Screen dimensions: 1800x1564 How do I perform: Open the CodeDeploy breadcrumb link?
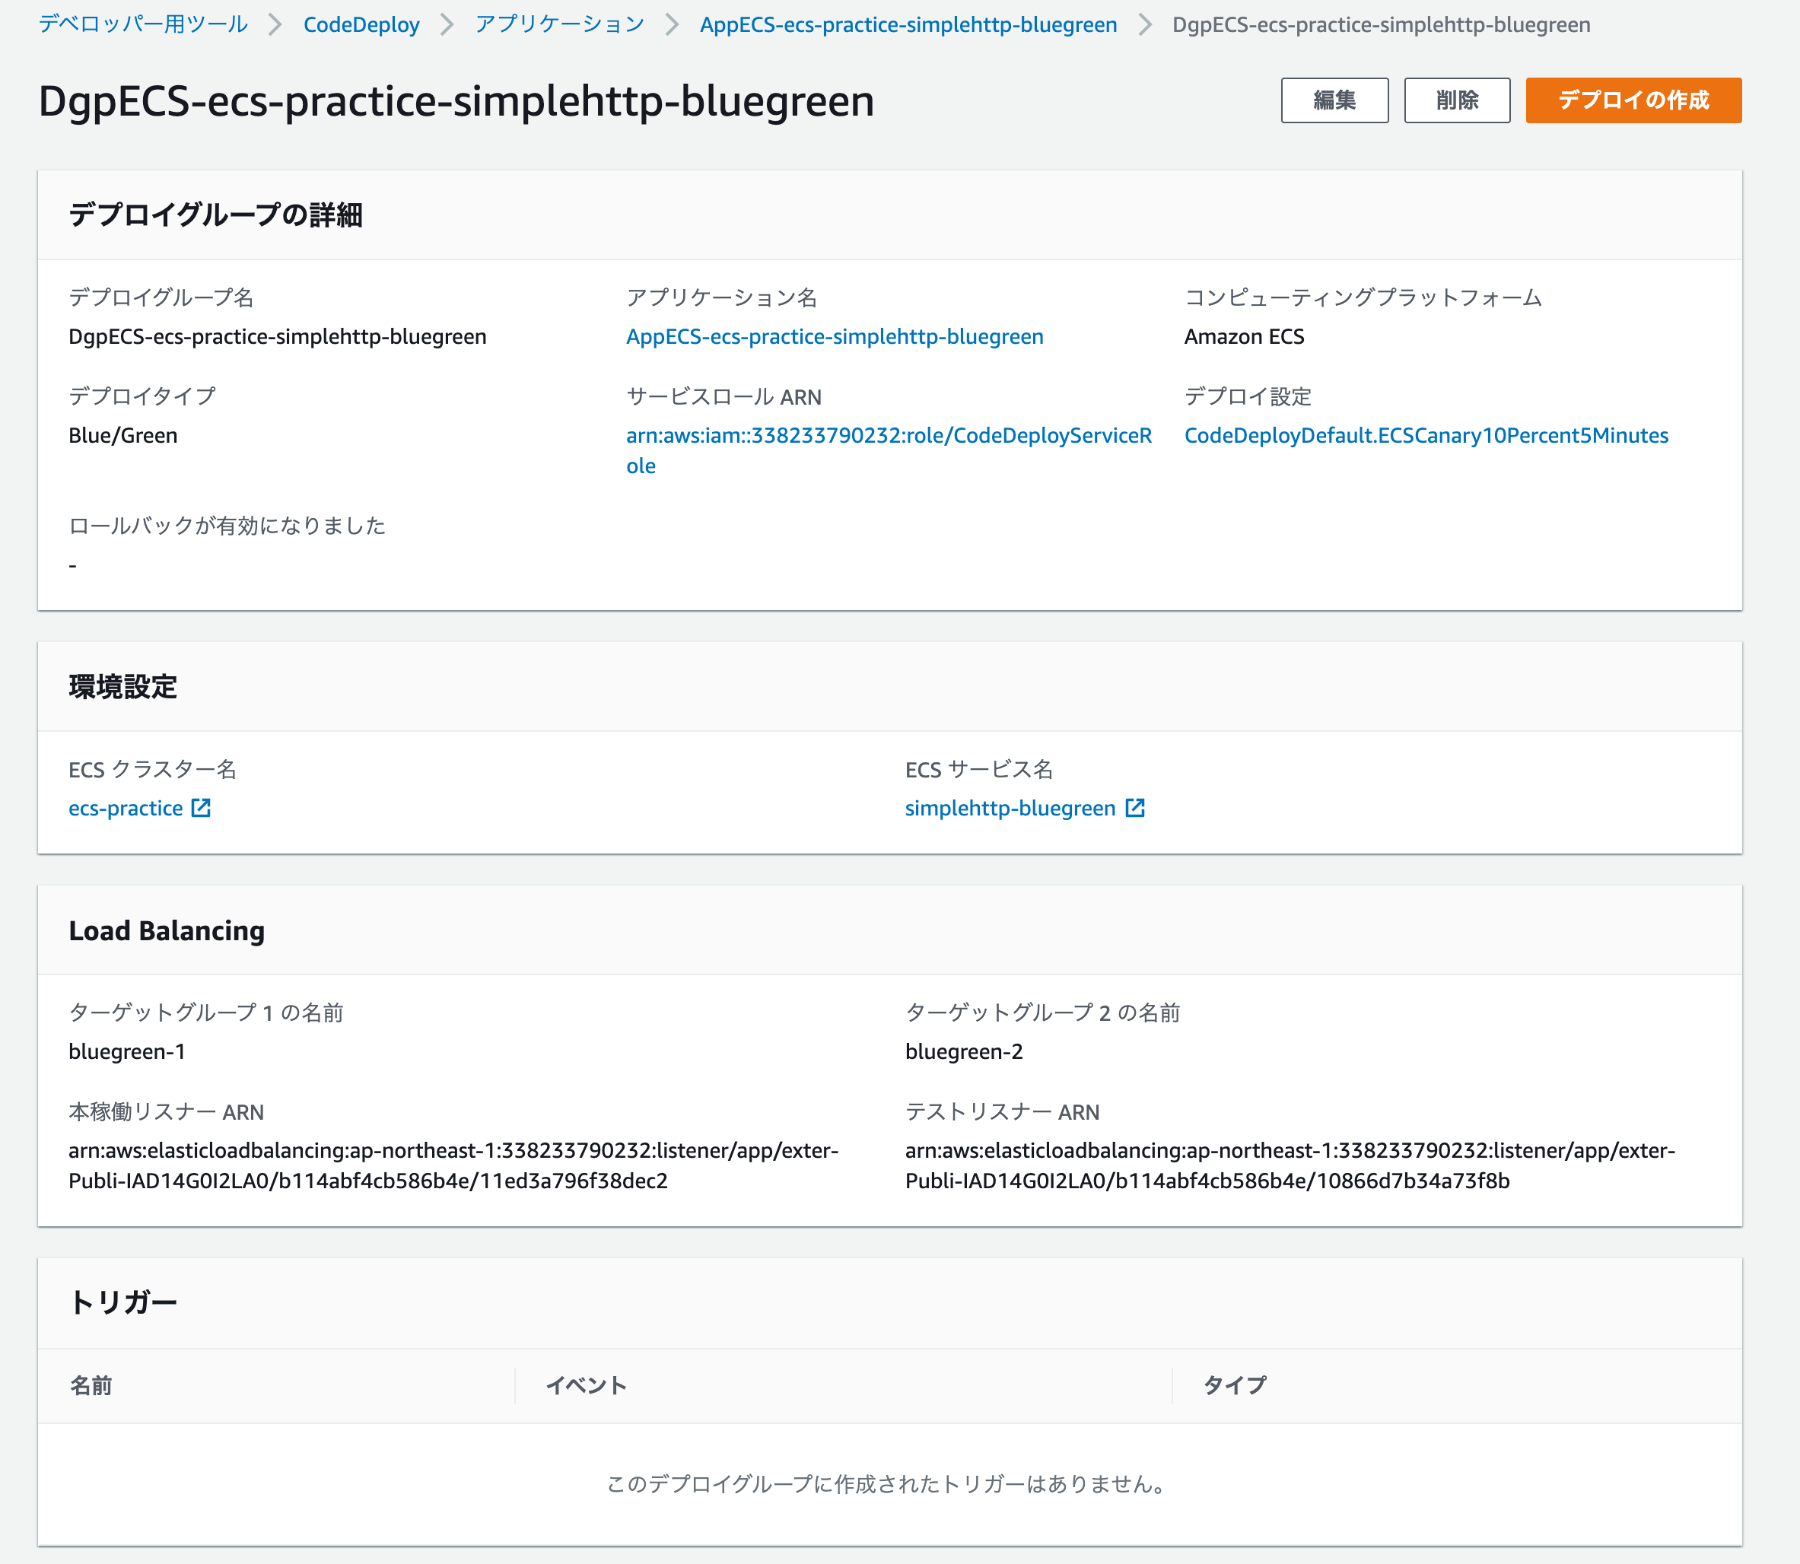pos(361,24)
